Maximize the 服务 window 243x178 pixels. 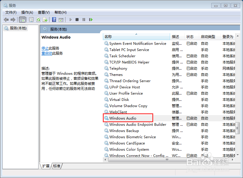[x=226, y=6]
